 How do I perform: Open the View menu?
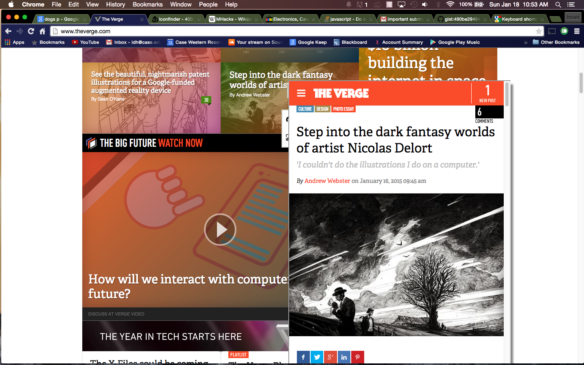[92, 4]
